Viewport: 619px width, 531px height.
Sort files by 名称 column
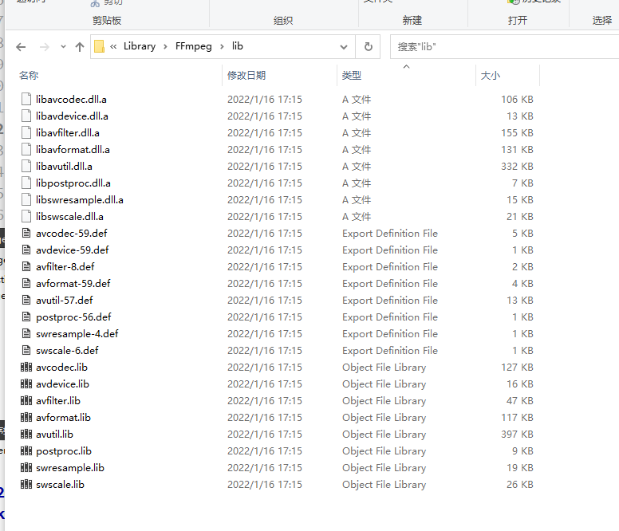click(29, 76)
